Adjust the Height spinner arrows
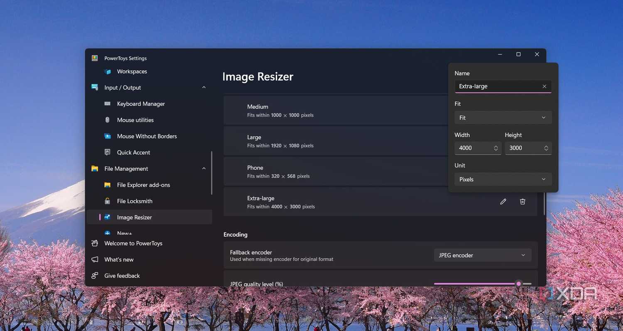 click(x=546, y=148)
